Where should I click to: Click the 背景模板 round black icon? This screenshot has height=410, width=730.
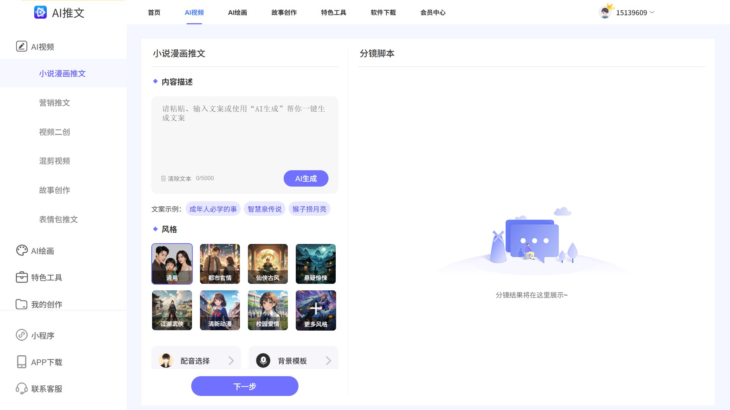pyautogui.click(x=263, y=360)
